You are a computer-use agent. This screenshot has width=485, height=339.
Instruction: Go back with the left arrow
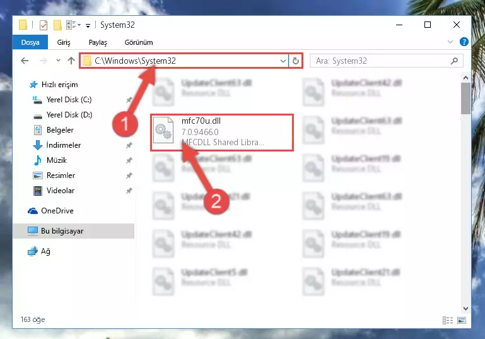[x=25, y=61]
